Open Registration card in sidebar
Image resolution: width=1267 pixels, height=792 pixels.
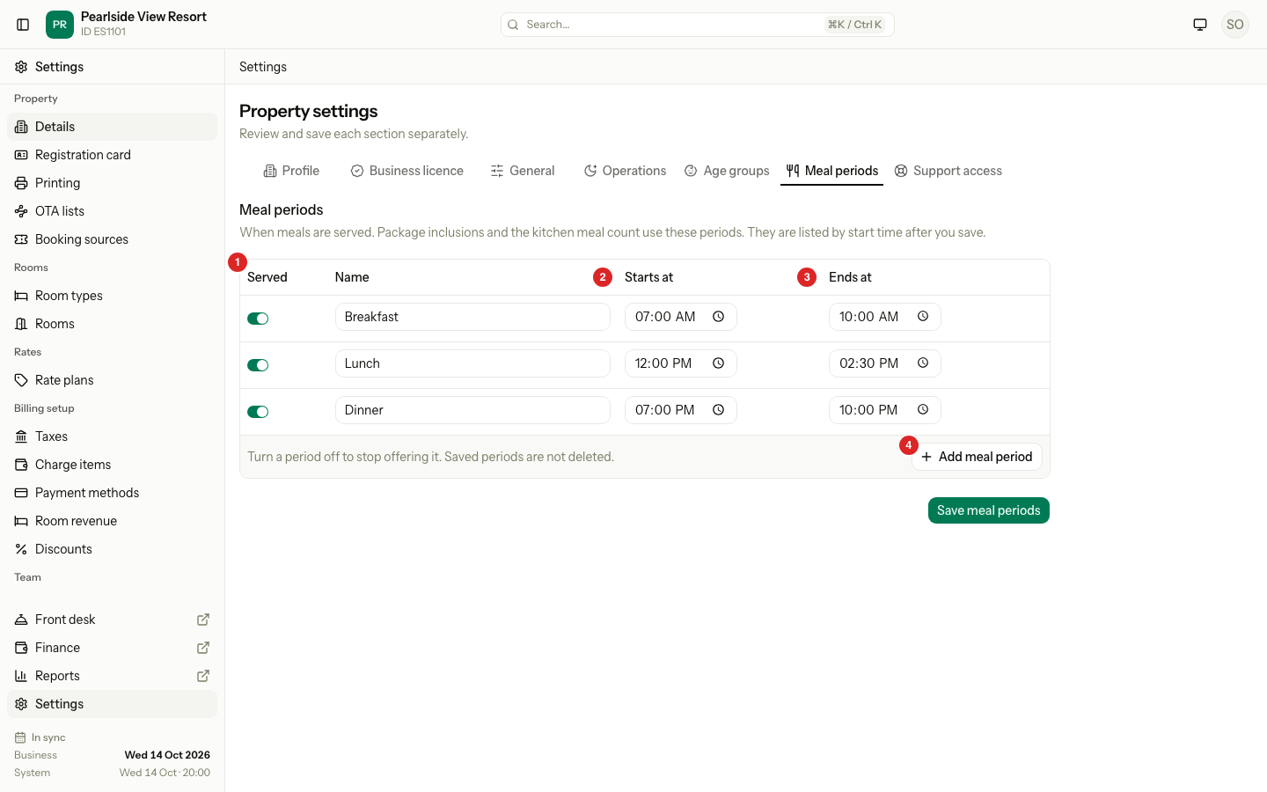click(112, 155)
